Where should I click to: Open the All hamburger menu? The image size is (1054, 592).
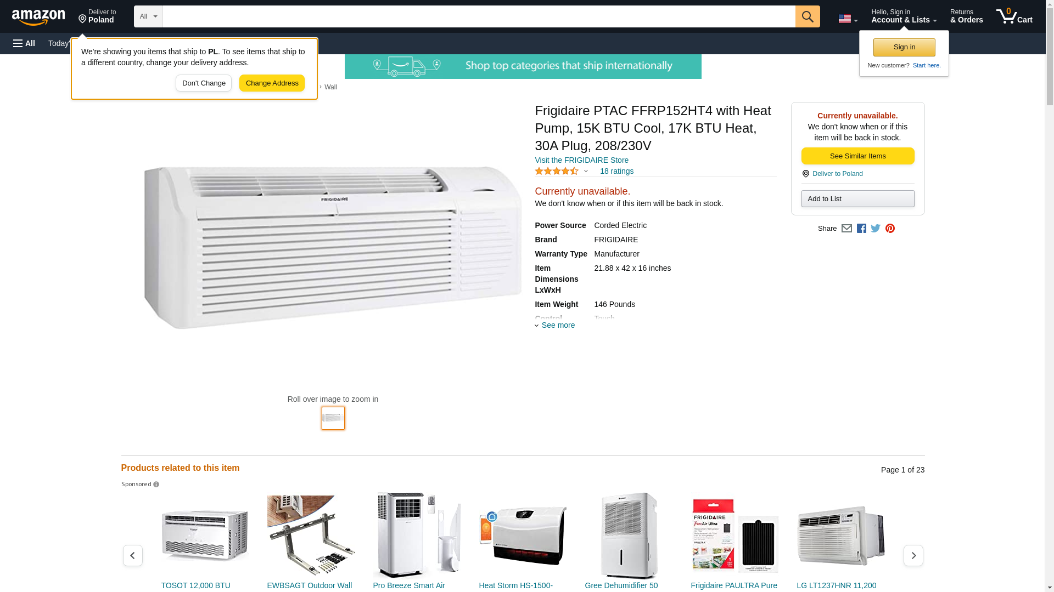(24, 43)
